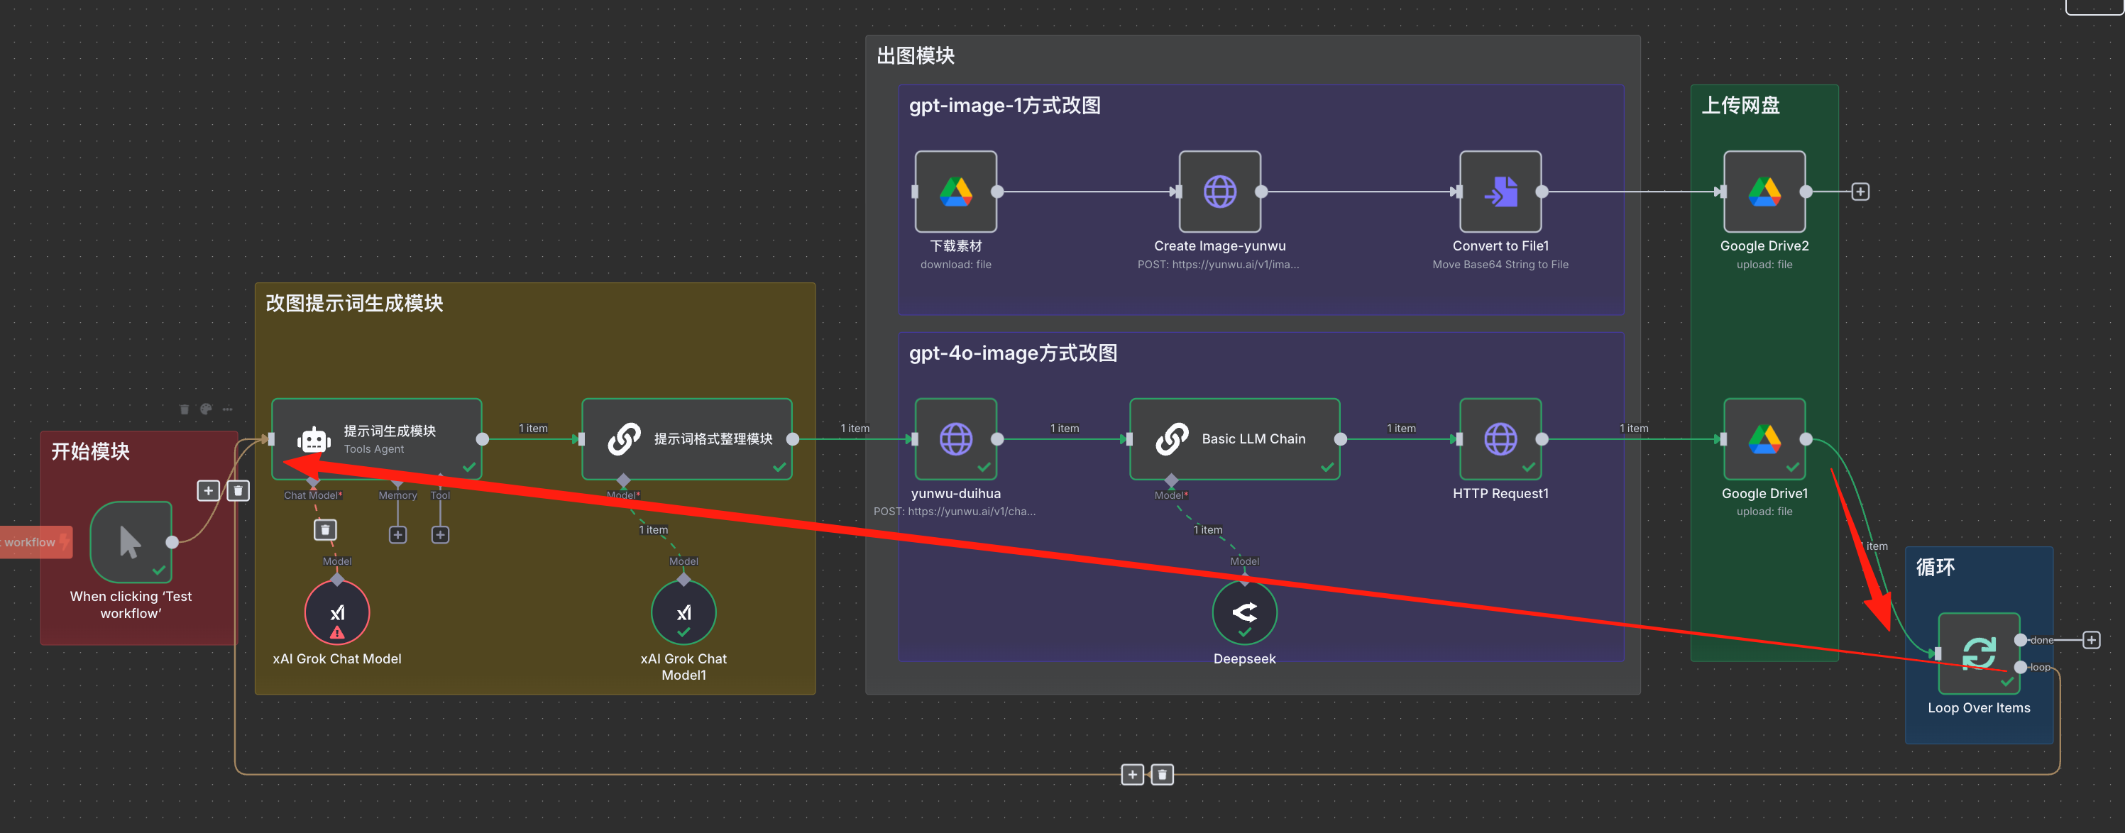
Task: Click the 'download: file' subtitle
Action: [x=955, y=264]
